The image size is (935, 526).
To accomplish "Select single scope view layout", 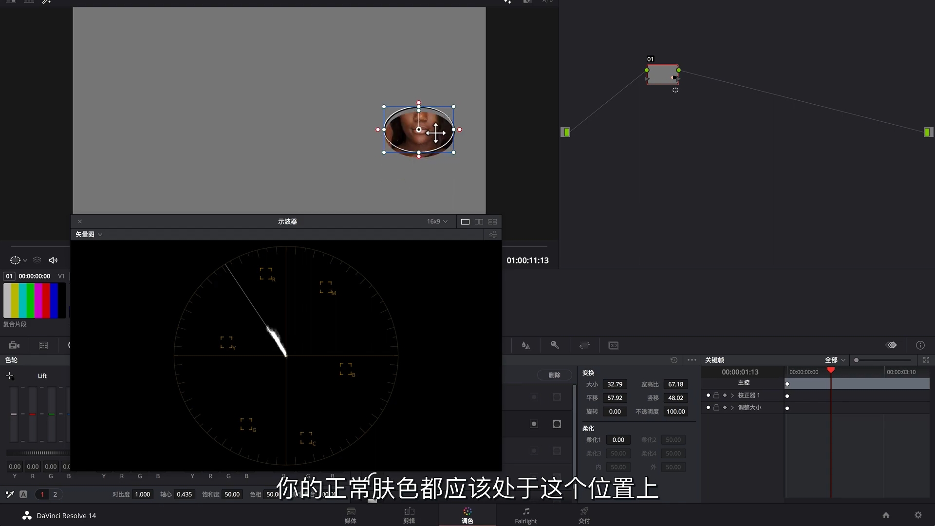I will coord(465,222).
